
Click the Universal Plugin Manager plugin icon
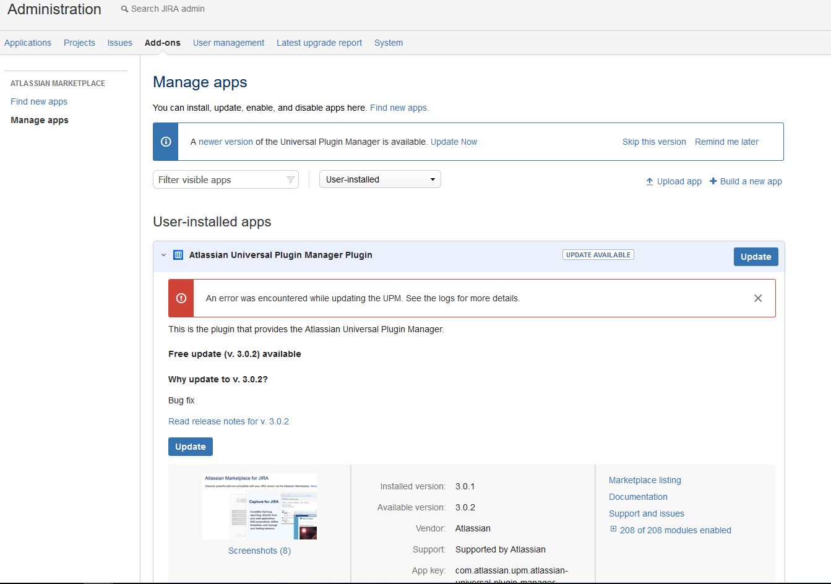(178, 255)
